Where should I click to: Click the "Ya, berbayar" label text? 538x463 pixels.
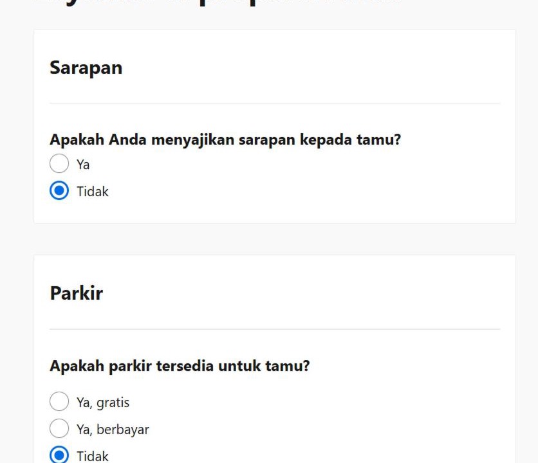point(113,430)
